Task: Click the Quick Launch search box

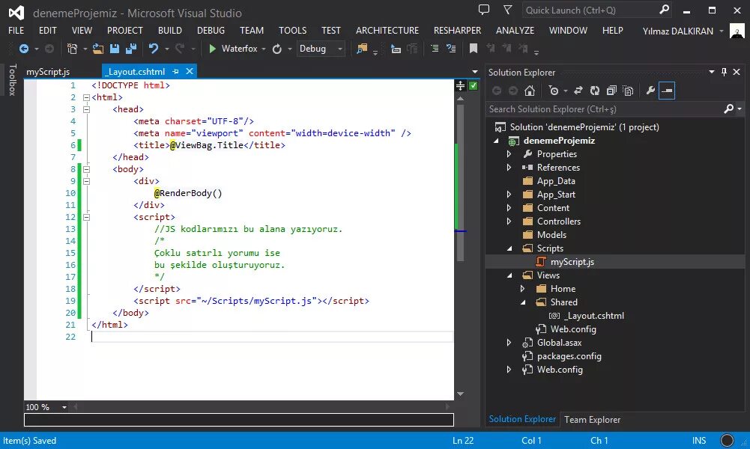Action: coord(596,10)
